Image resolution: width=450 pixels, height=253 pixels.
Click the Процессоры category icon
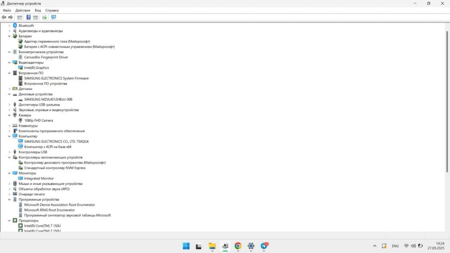click(x=15, y=220)
